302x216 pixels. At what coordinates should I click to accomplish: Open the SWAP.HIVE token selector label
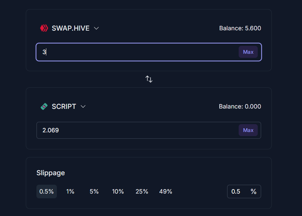tap(70, 28)
